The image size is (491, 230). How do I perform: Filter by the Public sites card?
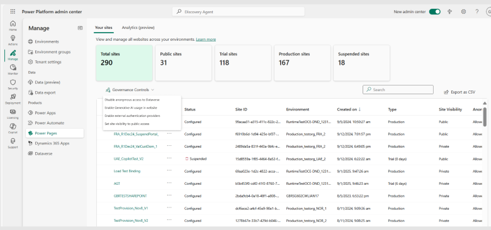point(184,63)
